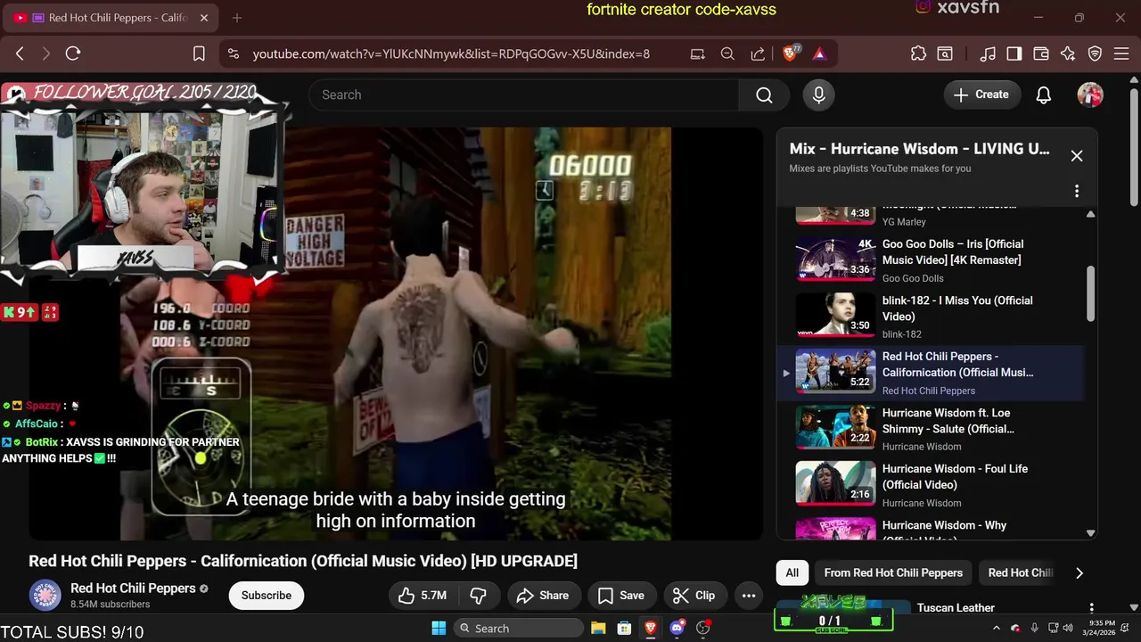Open Microsoft Store from the taskbar
This screenshot has height=642, width=1141.
point(624,628)
